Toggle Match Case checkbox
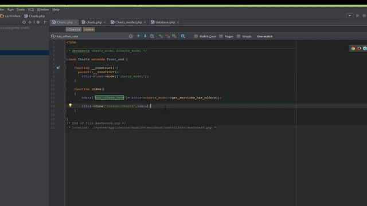Image resolution: width=367 pixels, height=206 pixels. [196, 36]
